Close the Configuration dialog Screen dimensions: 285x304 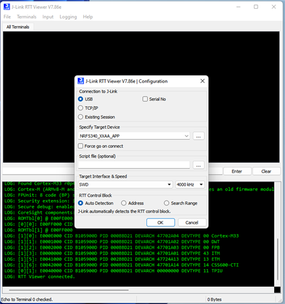coord(202,81)
